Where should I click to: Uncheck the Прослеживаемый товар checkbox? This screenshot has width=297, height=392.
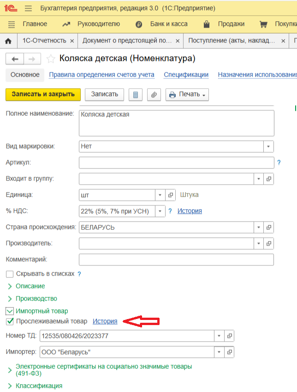[10, 321]
